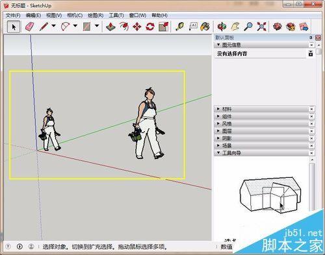Screen dimensions: 325x255
Task: Select the Orbit camera tool
Action: (x=222, y=27)
